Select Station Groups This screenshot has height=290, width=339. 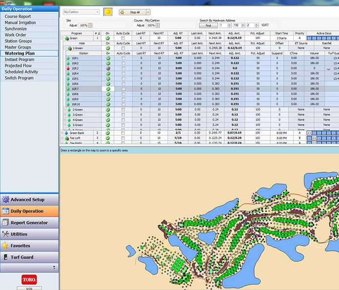[x=29, y=41]
